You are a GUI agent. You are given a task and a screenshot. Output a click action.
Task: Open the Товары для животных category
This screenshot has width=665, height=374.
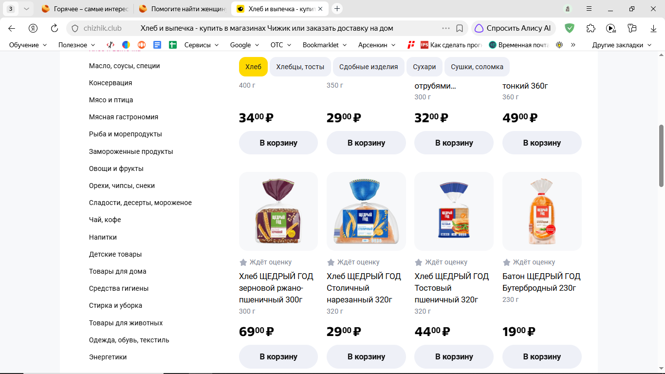[x=126, y=323]
